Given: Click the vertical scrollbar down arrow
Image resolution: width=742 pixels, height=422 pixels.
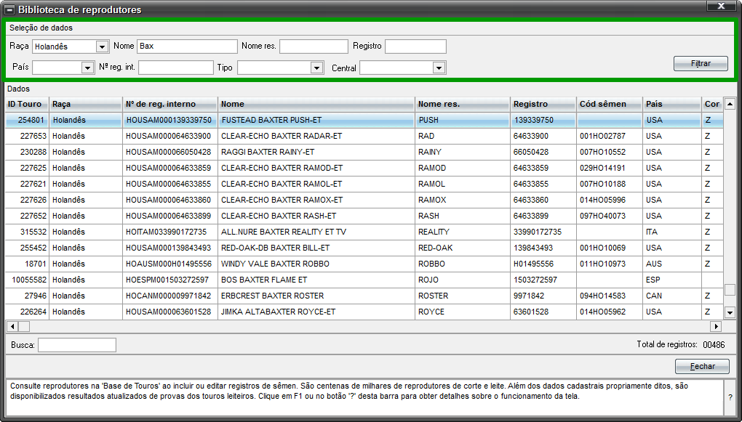Looking at the screenshot, I should pos(730,312).
